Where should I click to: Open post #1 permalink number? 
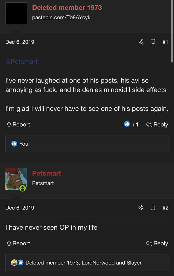click(165, 42)
